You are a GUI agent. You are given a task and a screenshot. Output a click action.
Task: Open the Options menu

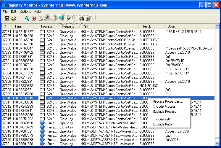click(x=25, y=12)
